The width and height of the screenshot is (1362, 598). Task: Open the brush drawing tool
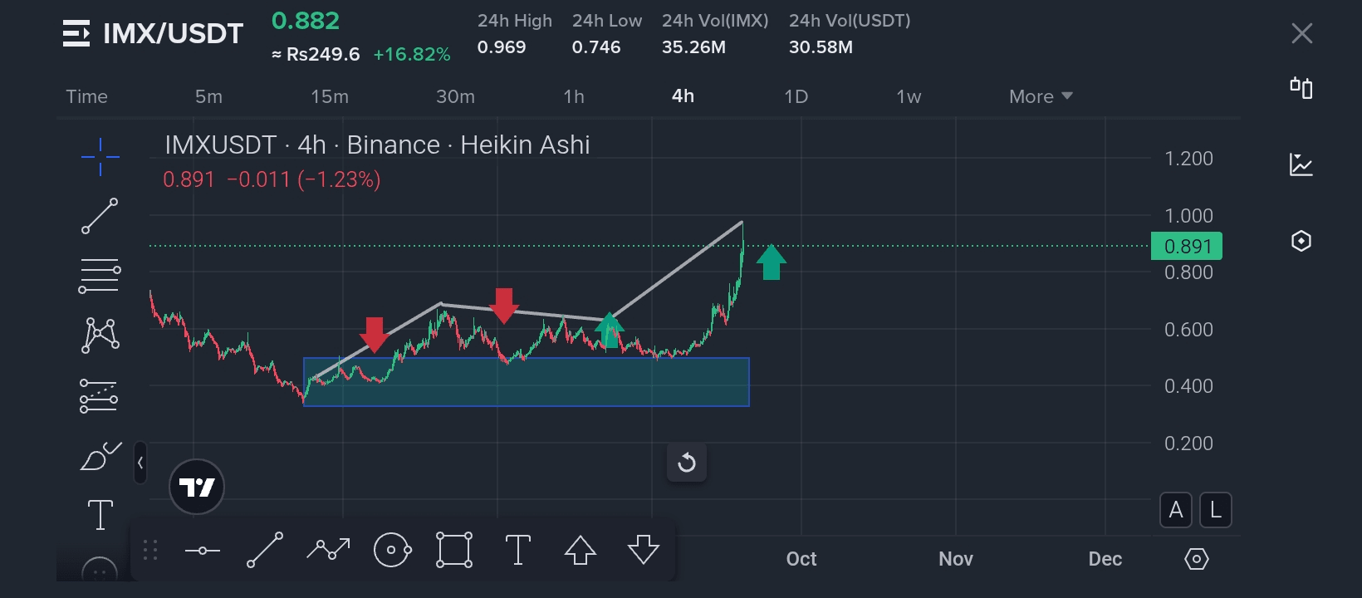[100, 456]
